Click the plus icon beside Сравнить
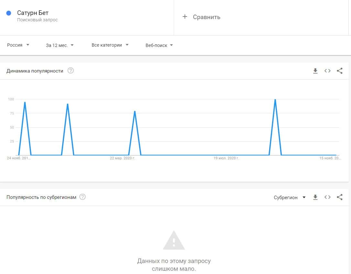This screenshot has height=274, width=351. point(185,17)
